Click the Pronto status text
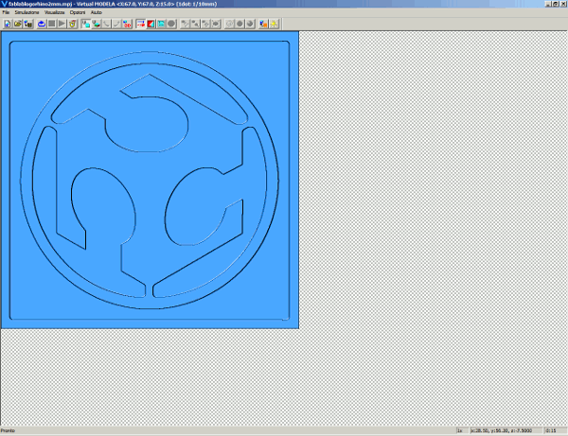The width and height of the screenshot is (568, 436). [x=8, y=430]
